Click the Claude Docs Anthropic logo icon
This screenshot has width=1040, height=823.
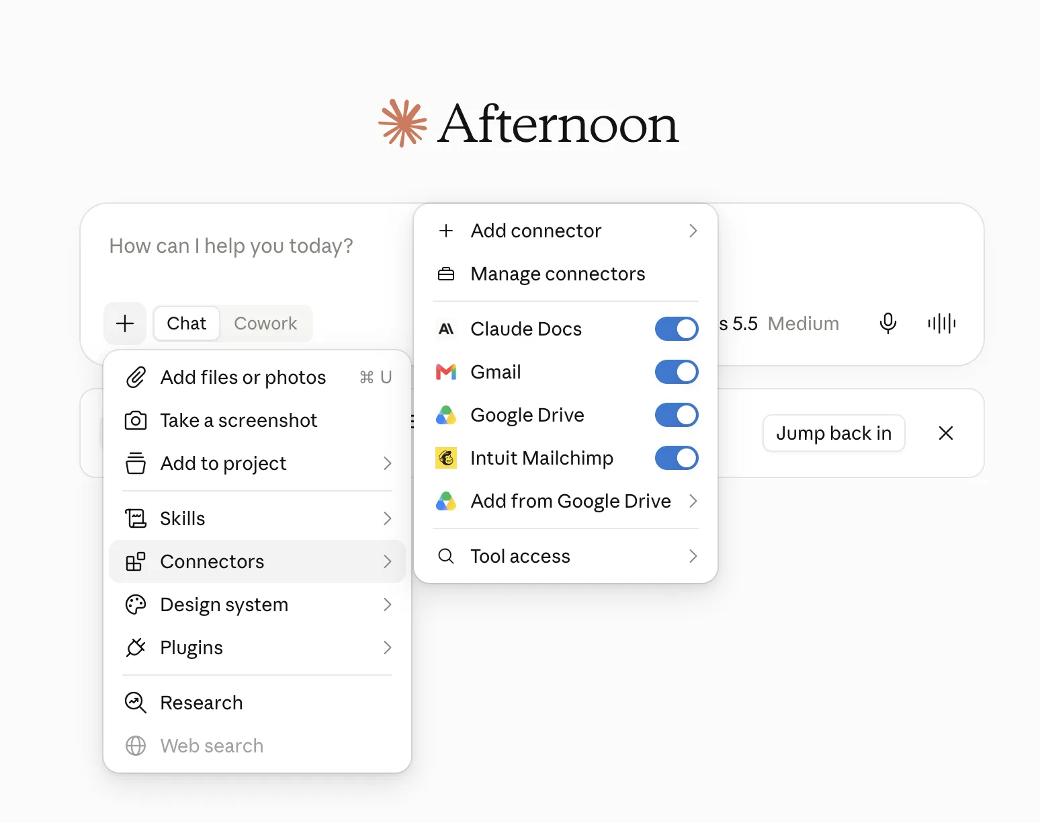pyautogui.click(x=446, y=329)
